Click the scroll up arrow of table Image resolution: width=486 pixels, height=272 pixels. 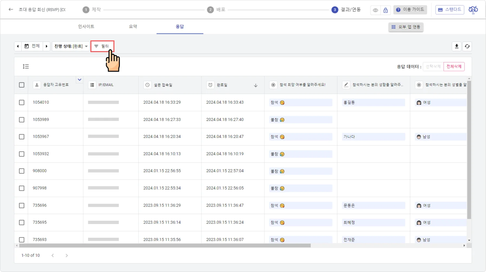point(469,78)
